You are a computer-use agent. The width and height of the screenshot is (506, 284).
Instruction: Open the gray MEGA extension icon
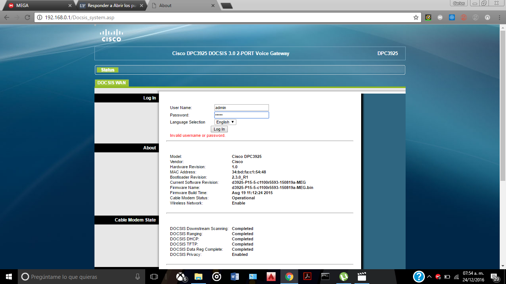(440, 17)
